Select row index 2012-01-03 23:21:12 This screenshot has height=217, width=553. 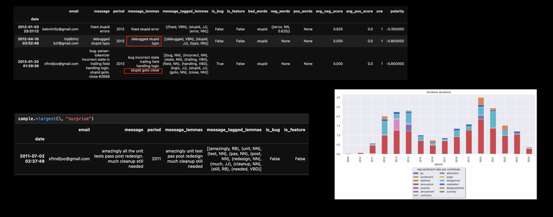coord(28,29)
